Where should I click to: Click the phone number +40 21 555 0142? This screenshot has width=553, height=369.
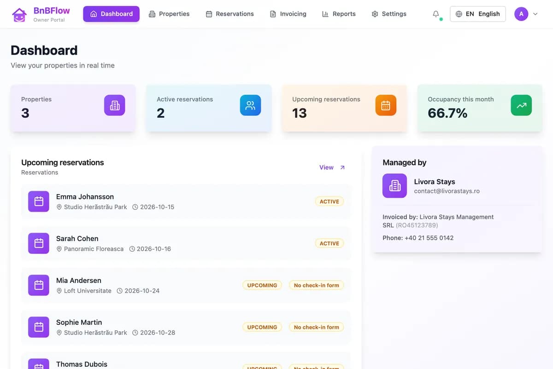tap(429, 238)
